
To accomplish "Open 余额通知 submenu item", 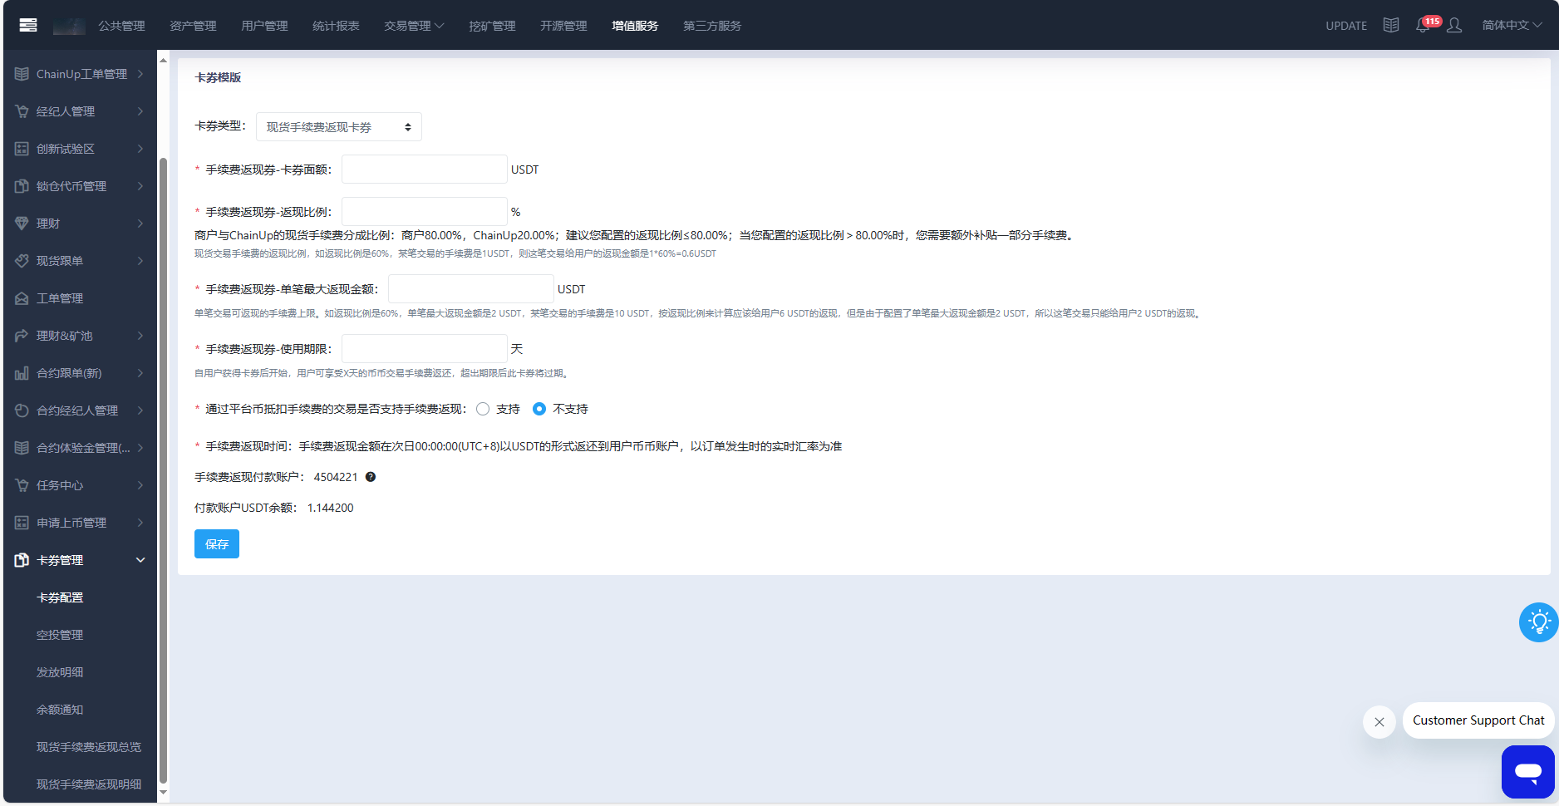I will [x=60, y=710].
